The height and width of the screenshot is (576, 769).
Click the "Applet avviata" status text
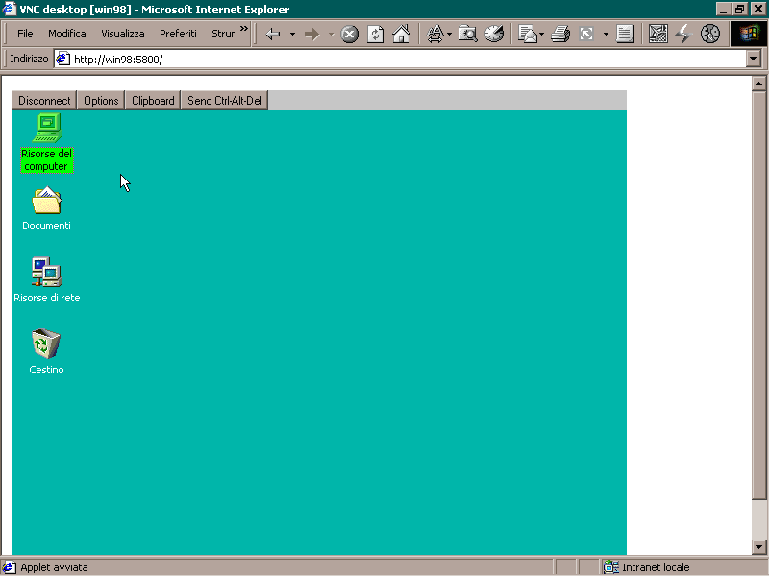click(x=54, y=567)
